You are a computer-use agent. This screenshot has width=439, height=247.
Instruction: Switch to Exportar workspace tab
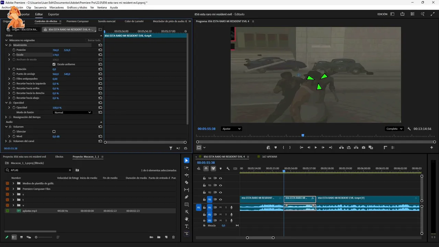click(x=54, y=14)
